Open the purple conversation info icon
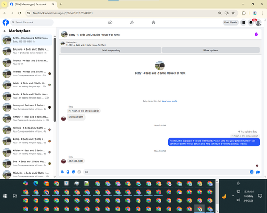Screen dimensions: 267x213 [x=256, y=34]
